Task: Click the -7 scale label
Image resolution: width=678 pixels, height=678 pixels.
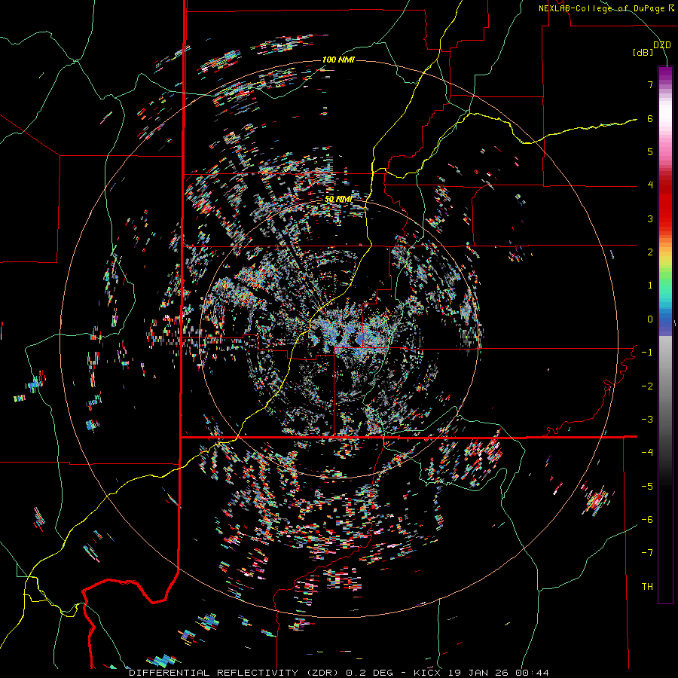Action: 647,553
